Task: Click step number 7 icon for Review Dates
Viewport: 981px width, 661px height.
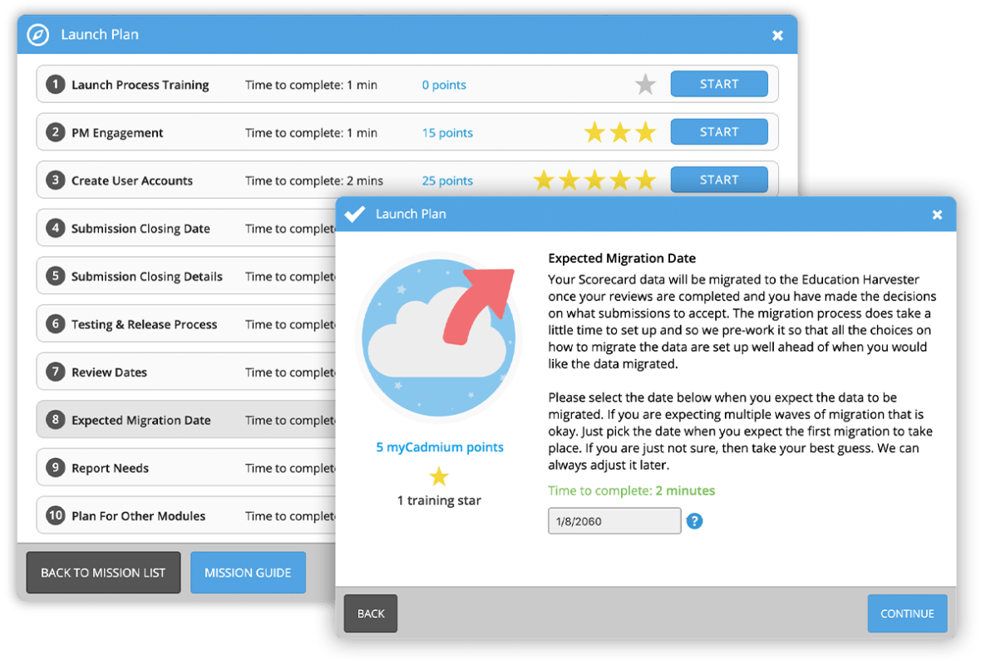Action: coord(56,372)
